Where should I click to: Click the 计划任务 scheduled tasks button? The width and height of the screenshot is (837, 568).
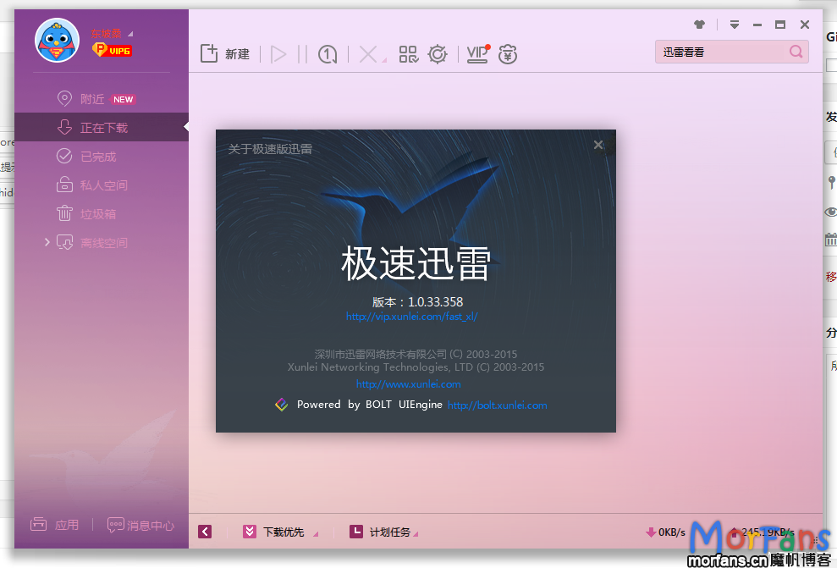click(x=380, y=532)
